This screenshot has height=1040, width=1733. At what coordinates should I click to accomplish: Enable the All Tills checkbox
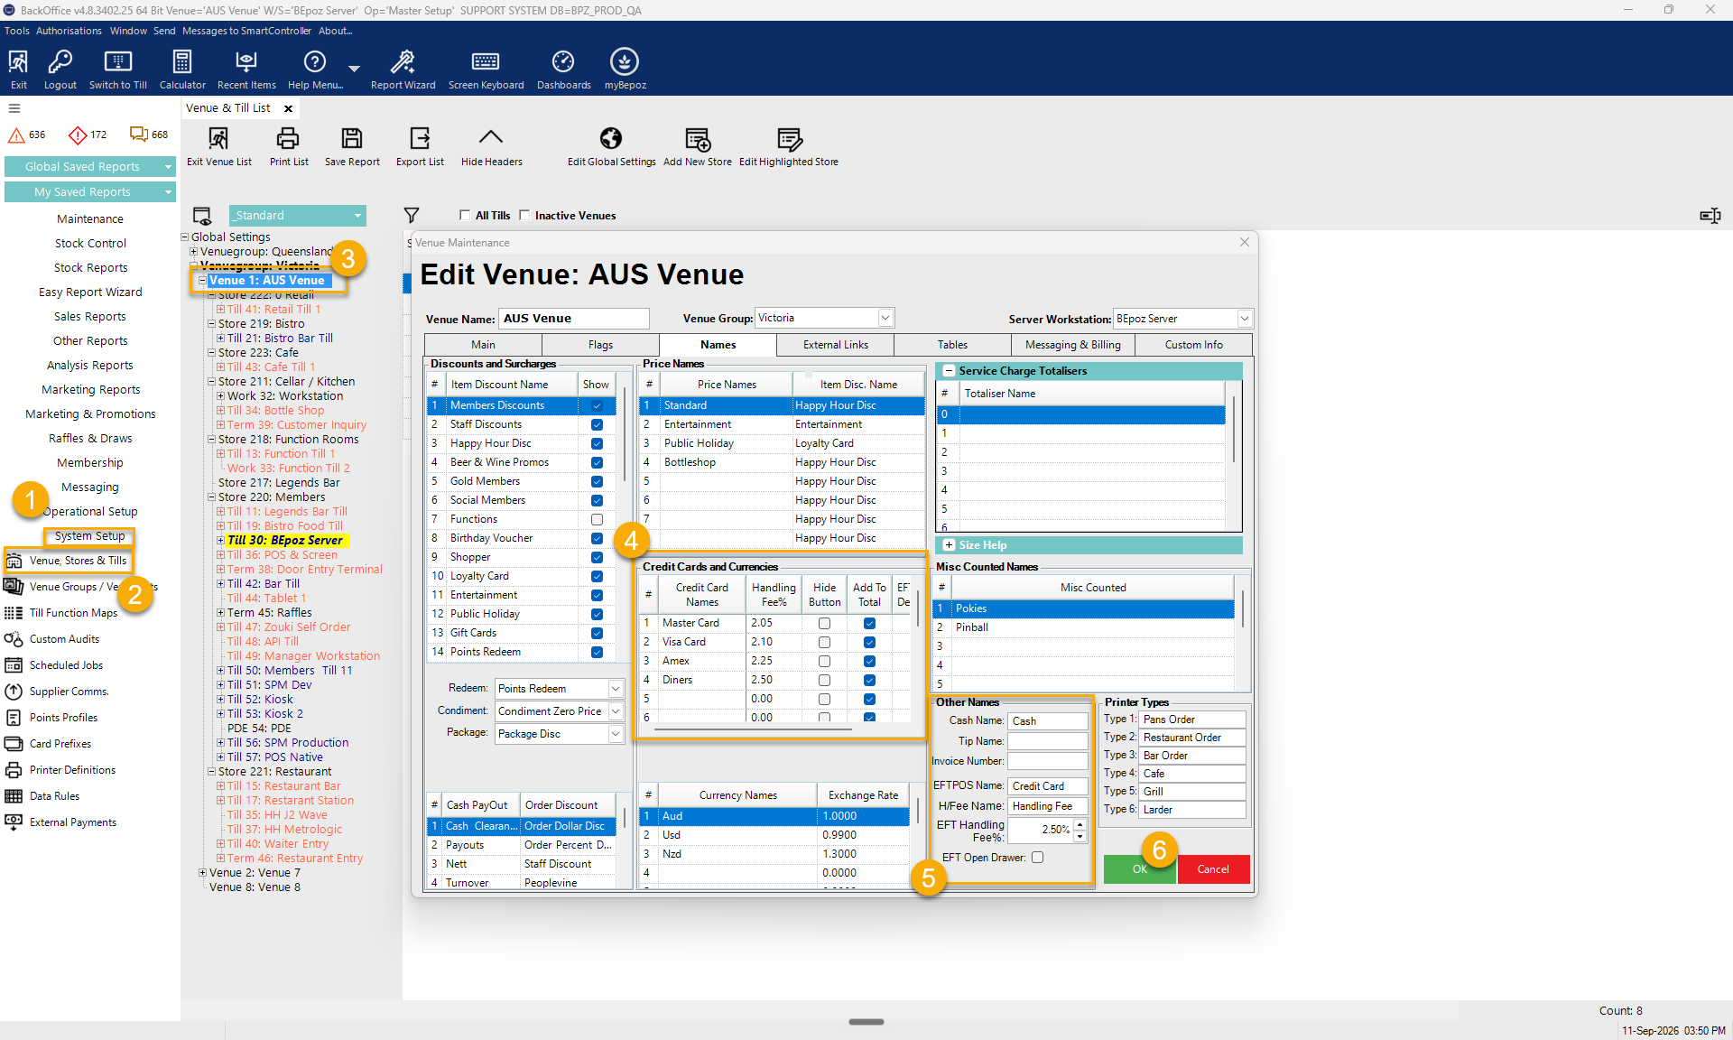click(x=465, y=215)
